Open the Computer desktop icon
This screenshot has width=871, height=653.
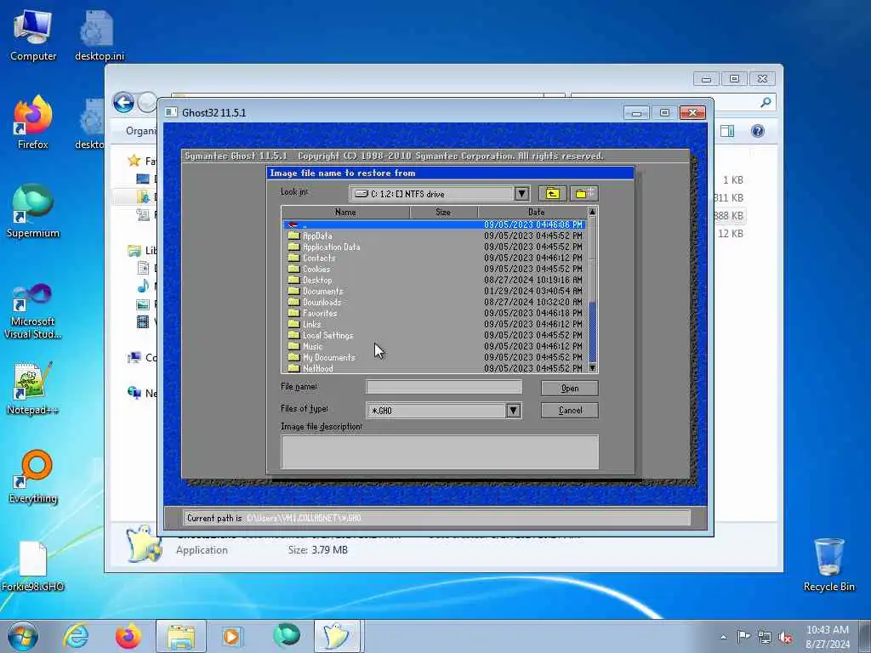[x=33, y=36]
